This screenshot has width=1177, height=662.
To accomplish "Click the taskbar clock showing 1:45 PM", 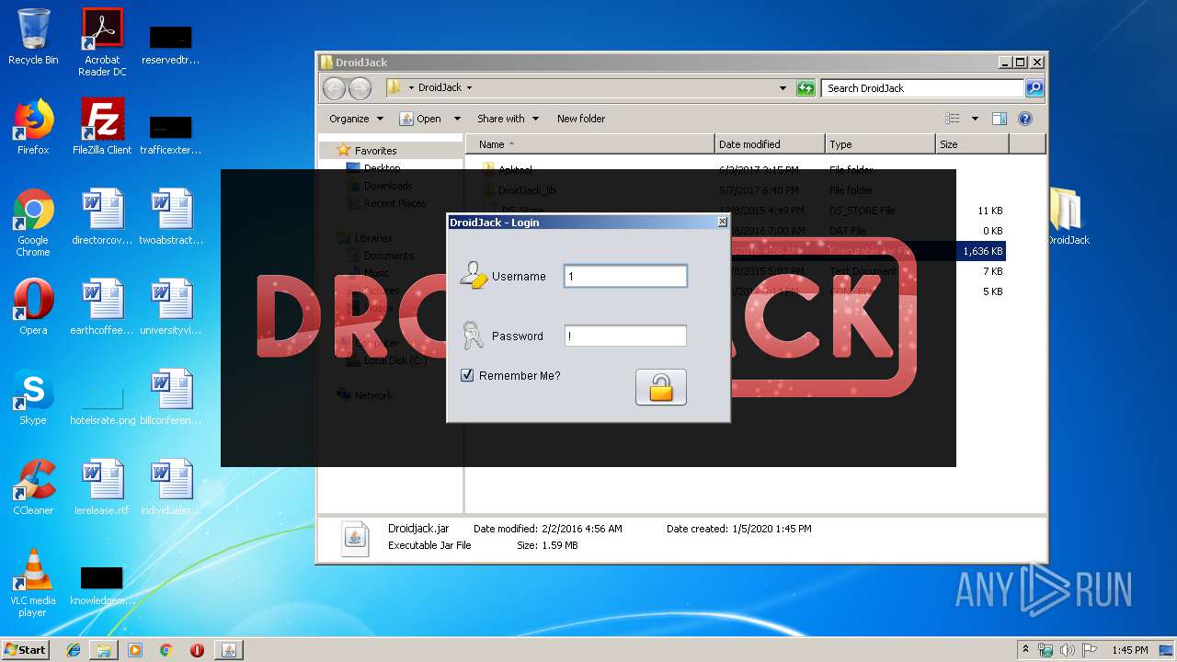I will [1129, 650].
